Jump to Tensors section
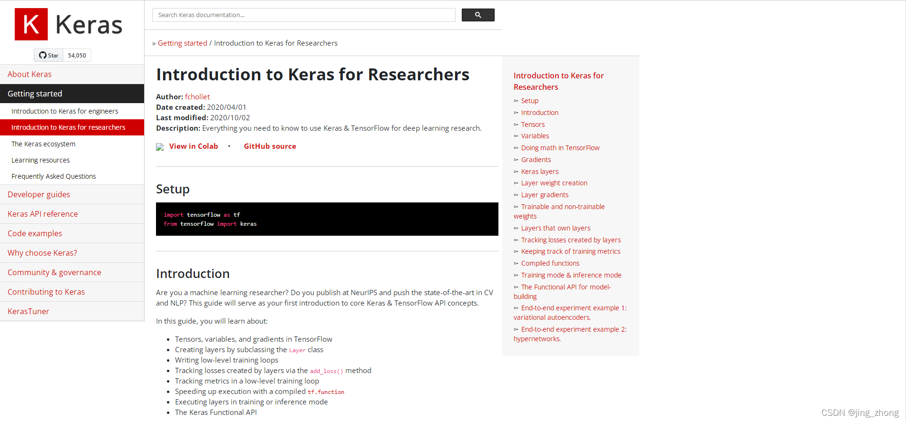906x422 pixels. click(x=533, y=125)
